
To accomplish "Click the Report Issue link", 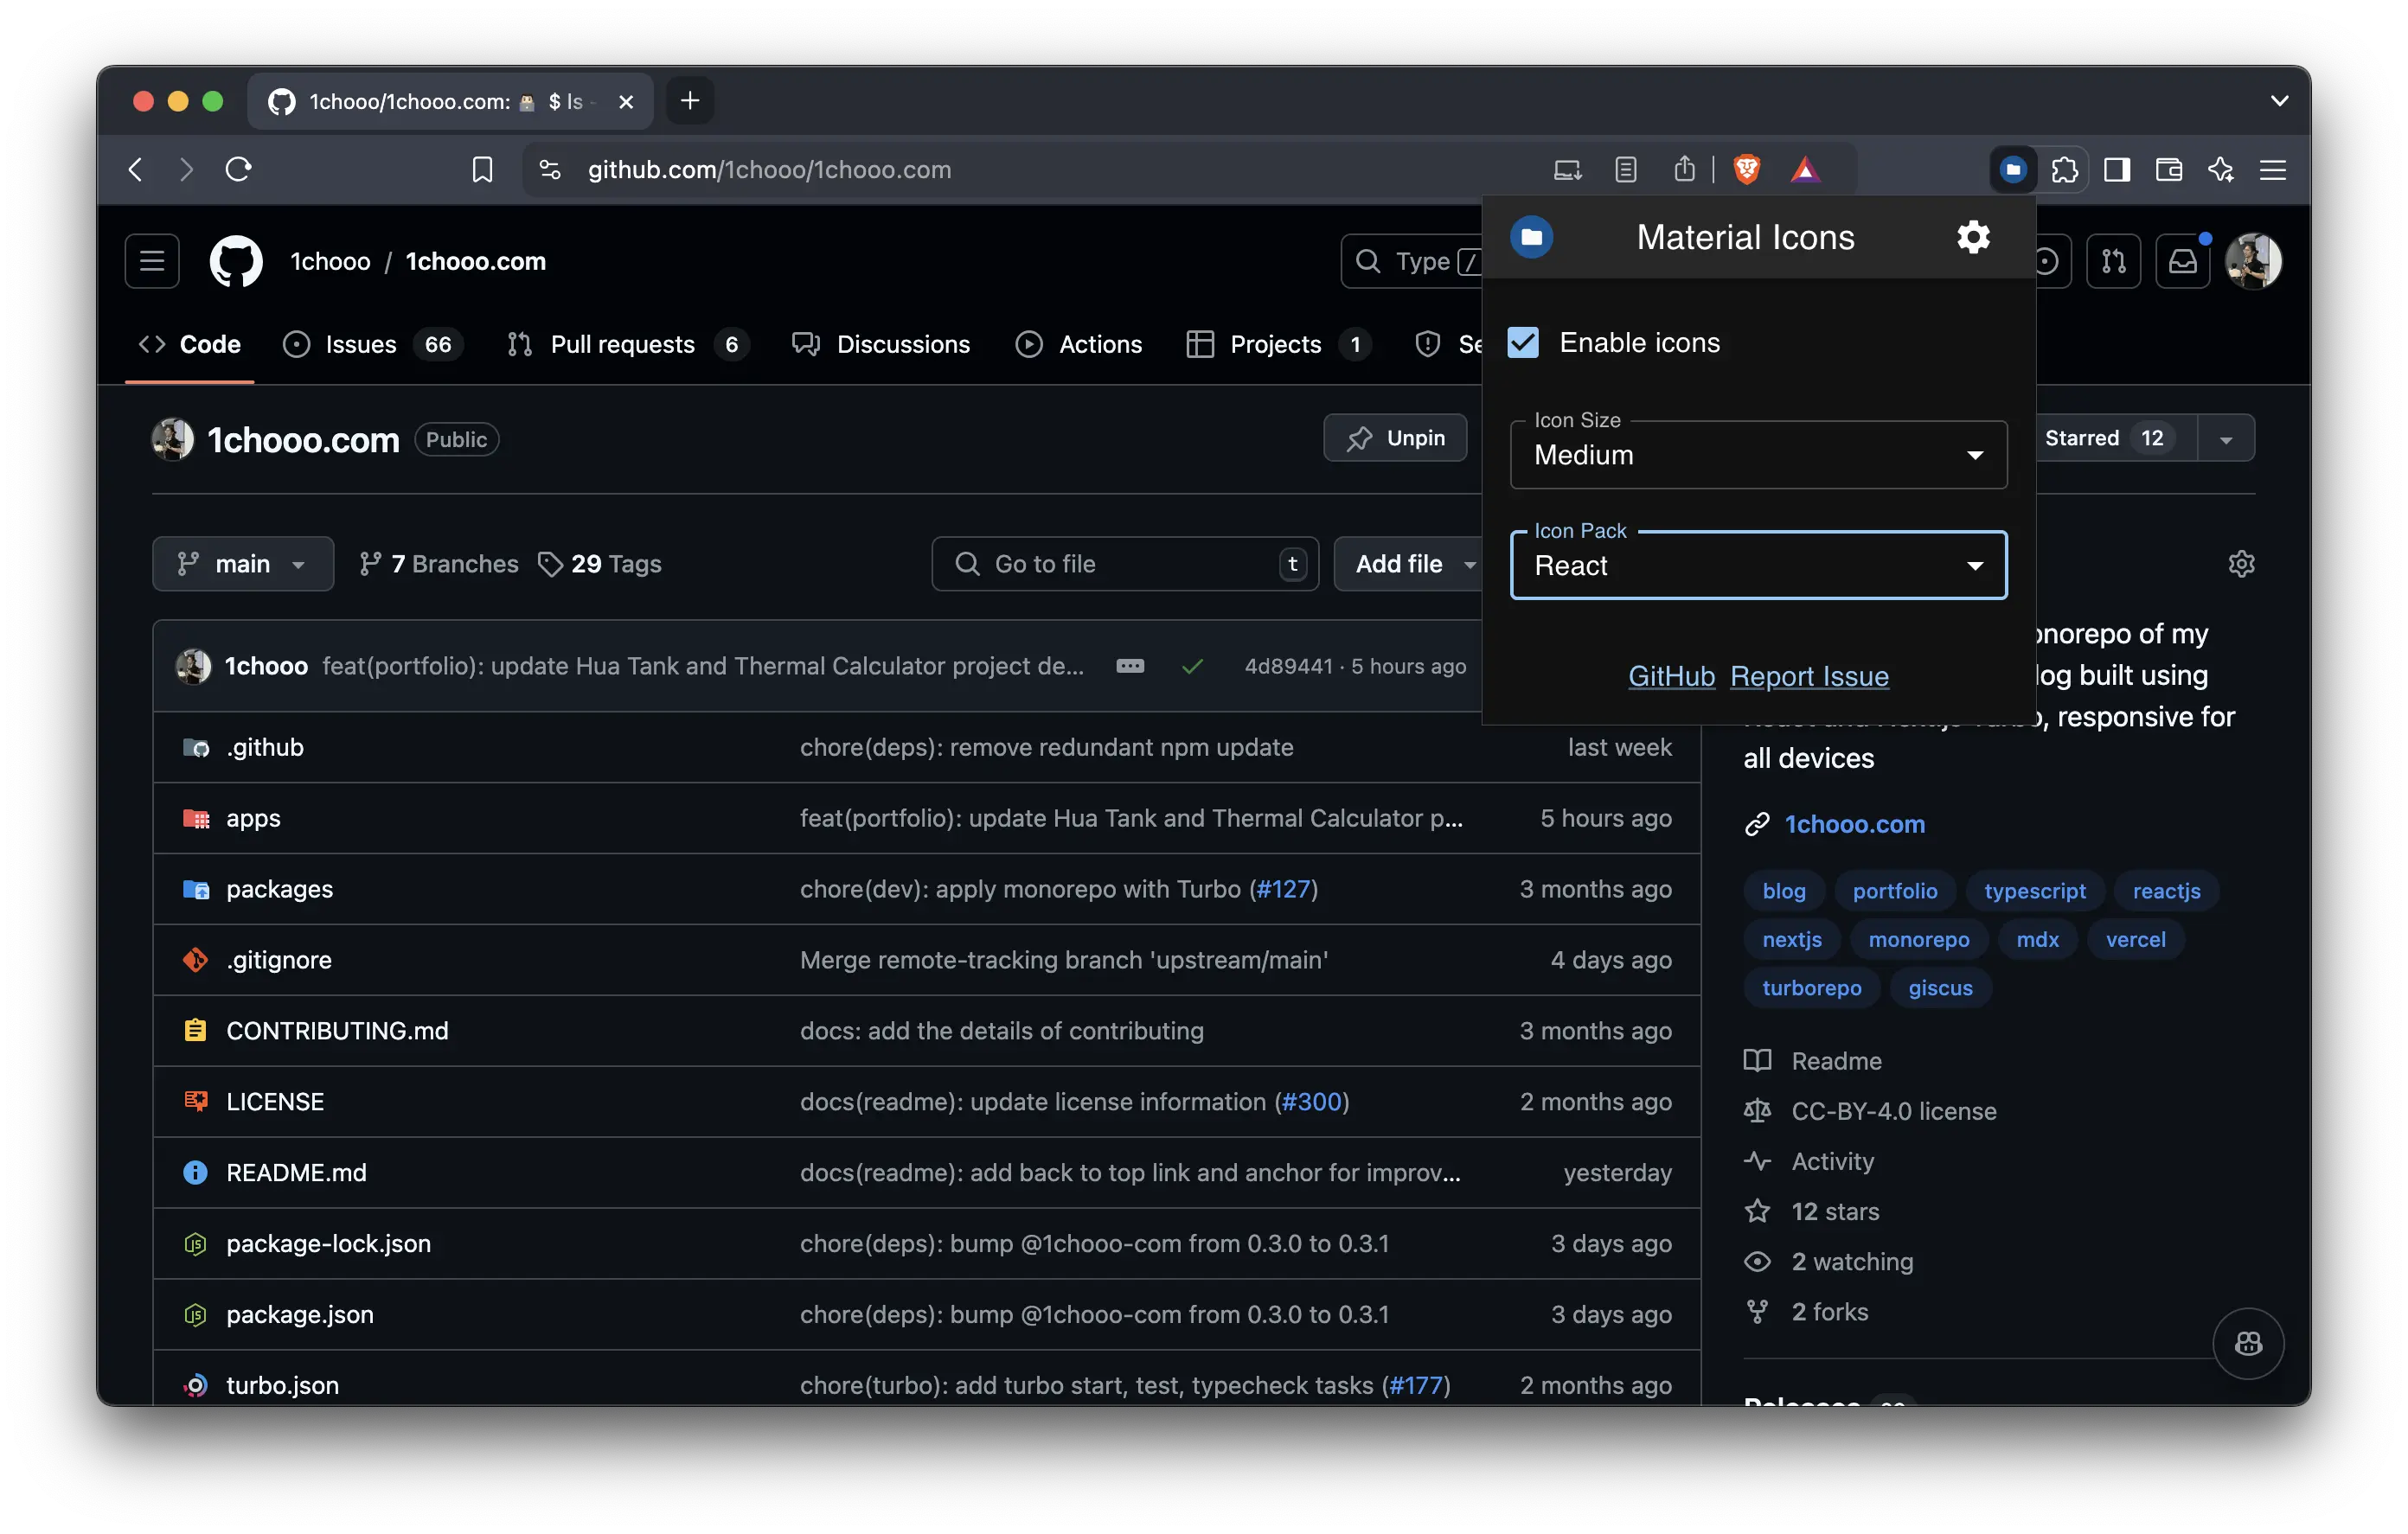I will 1809,677.
